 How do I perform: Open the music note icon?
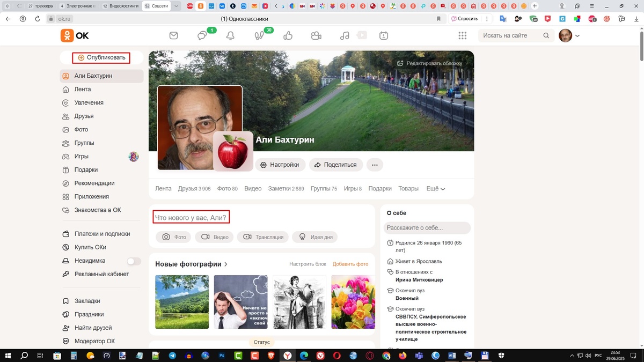[x=345, y=36]
